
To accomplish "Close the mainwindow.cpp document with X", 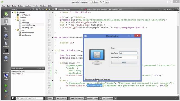I will point(82,9).
